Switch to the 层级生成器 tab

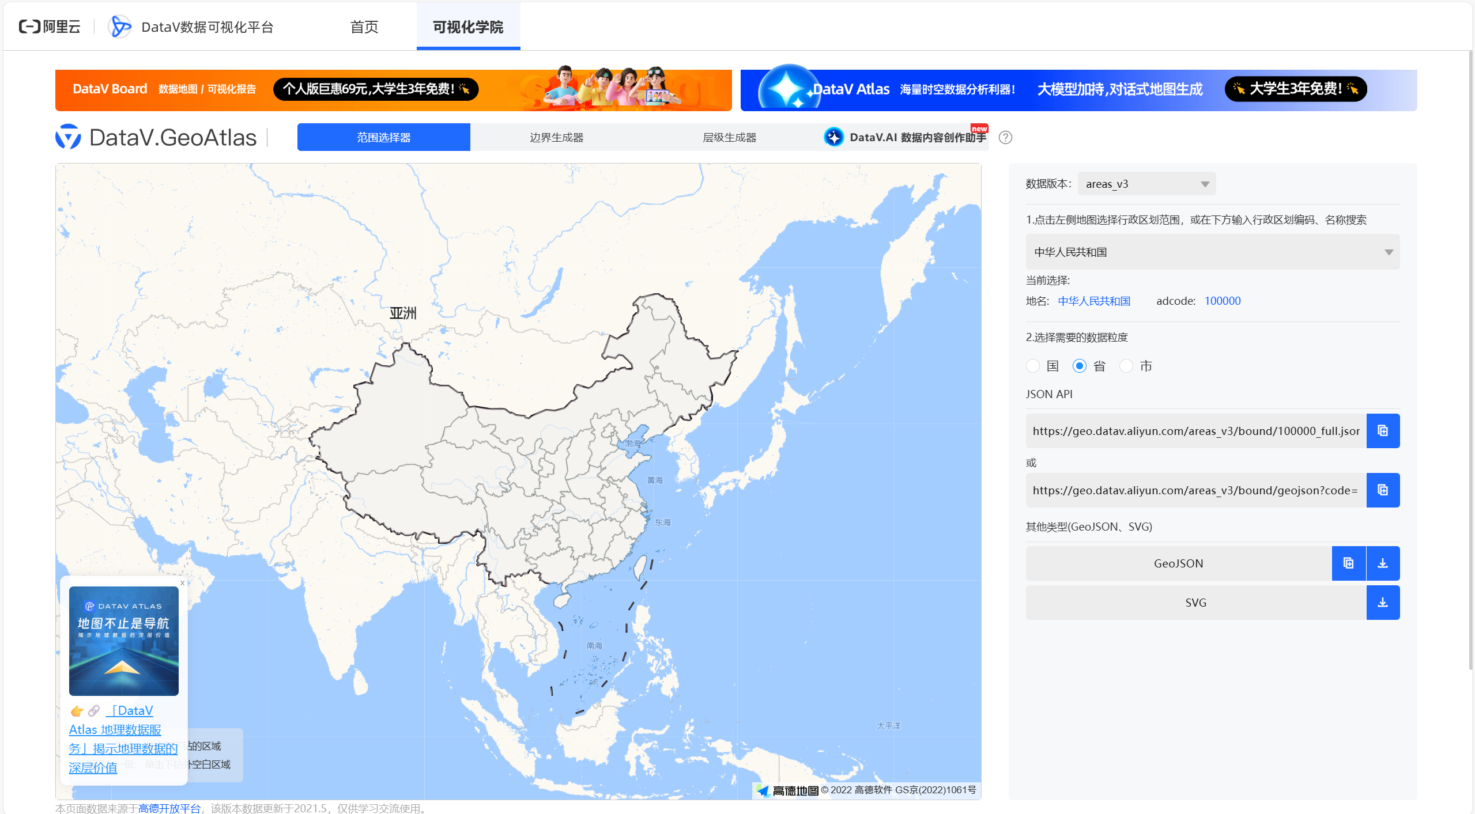[x=729, y=137]
